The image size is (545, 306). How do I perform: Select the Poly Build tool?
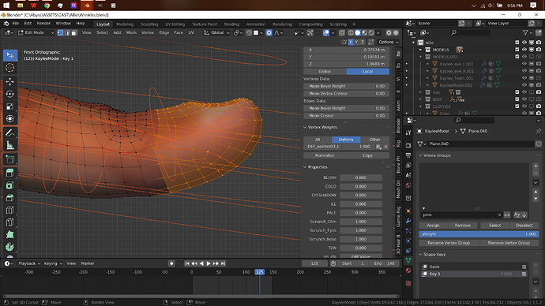(x=9, y=234)
